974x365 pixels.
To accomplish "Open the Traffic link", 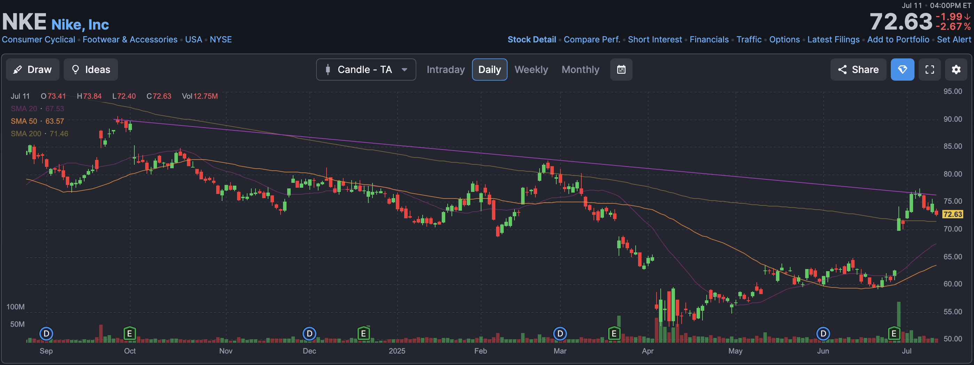I will [x=749, y=40].
